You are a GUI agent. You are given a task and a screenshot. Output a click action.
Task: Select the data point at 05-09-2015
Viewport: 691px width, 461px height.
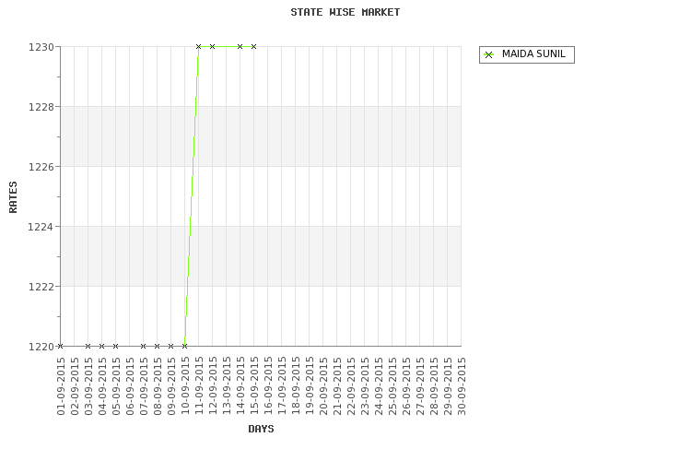115,347
